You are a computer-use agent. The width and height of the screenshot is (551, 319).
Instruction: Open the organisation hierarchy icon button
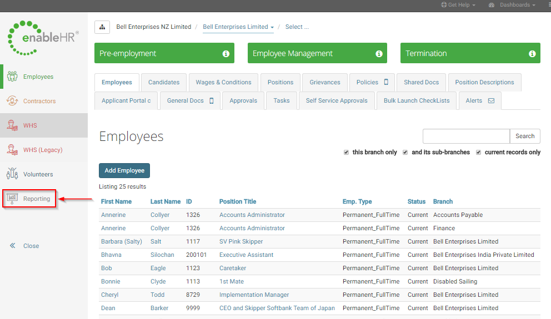pos(102,27)
